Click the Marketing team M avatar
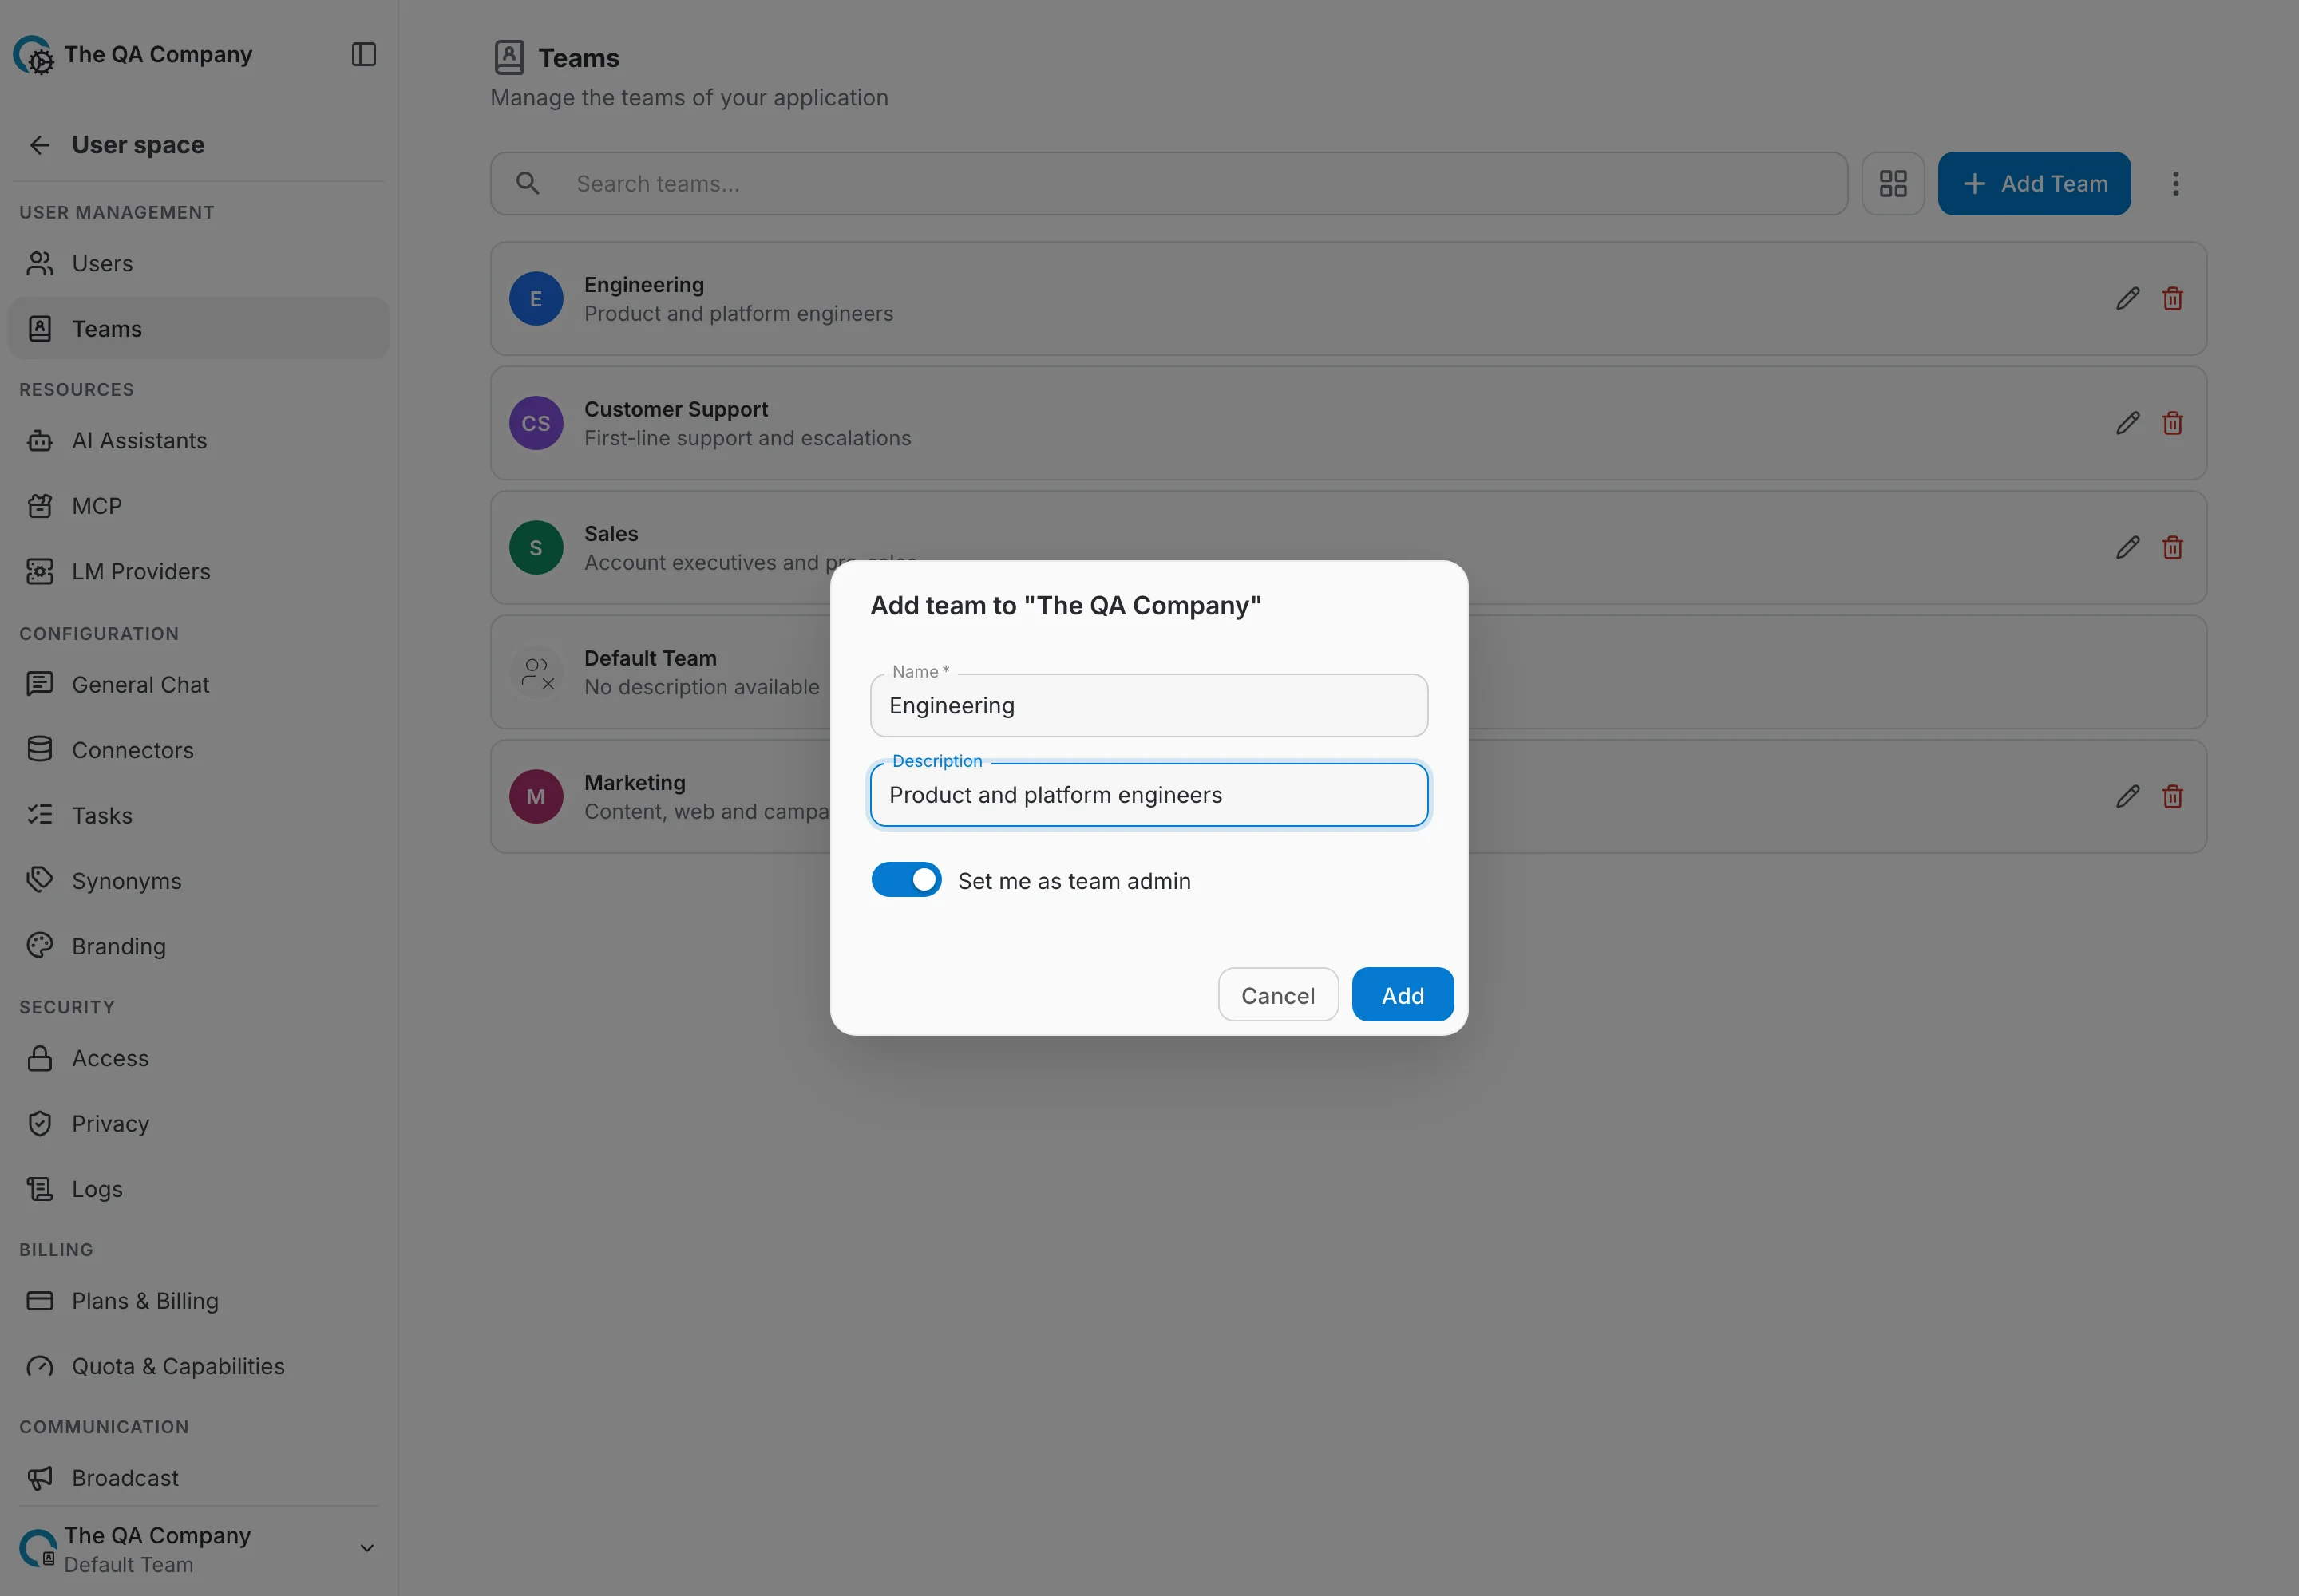The image size is (2299, 1596). (535, 796)
